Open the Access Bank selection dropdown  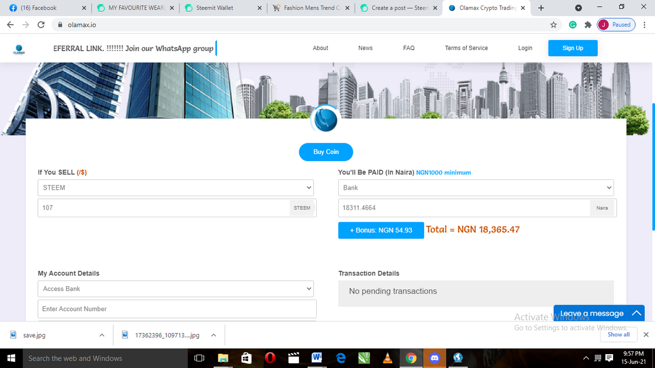[176, 289]
